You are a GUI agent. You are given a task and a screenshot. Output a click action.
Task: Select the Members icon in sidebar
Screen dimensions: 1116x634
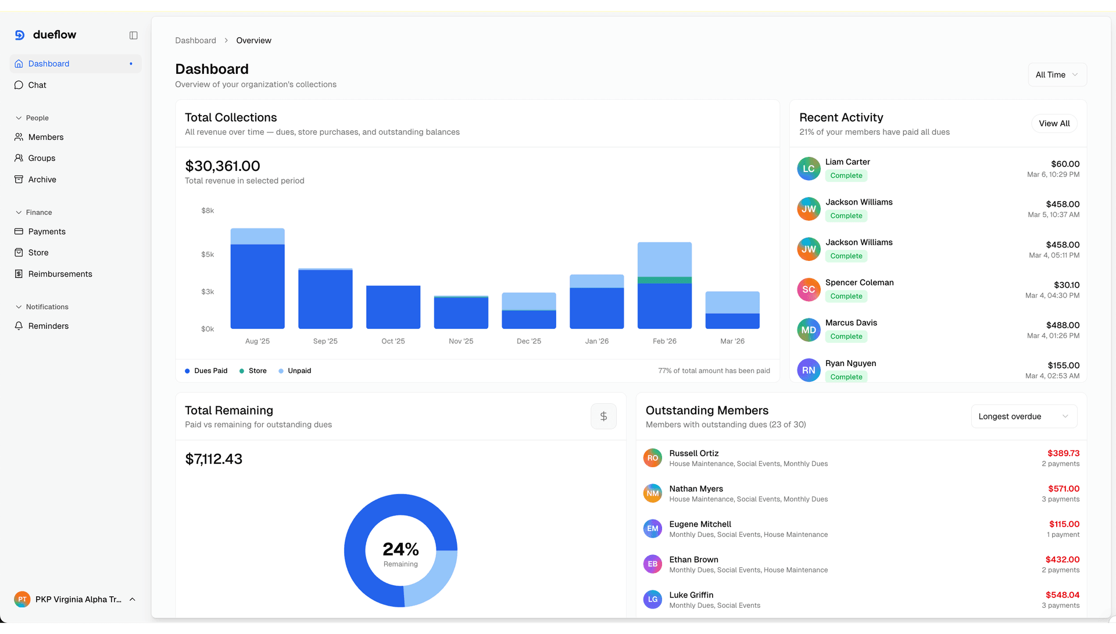[x=19, y=137]
